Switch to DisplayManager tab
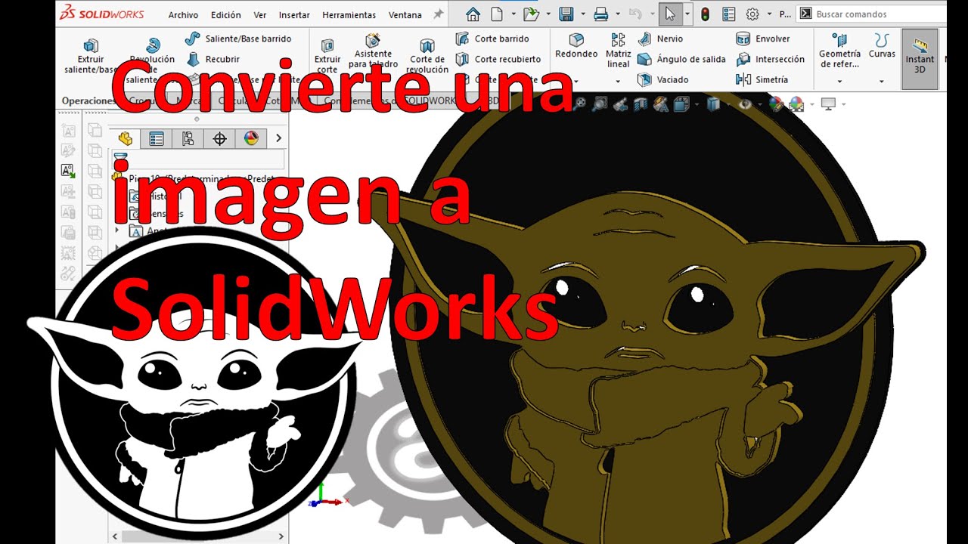 click(x=251, y=138)
